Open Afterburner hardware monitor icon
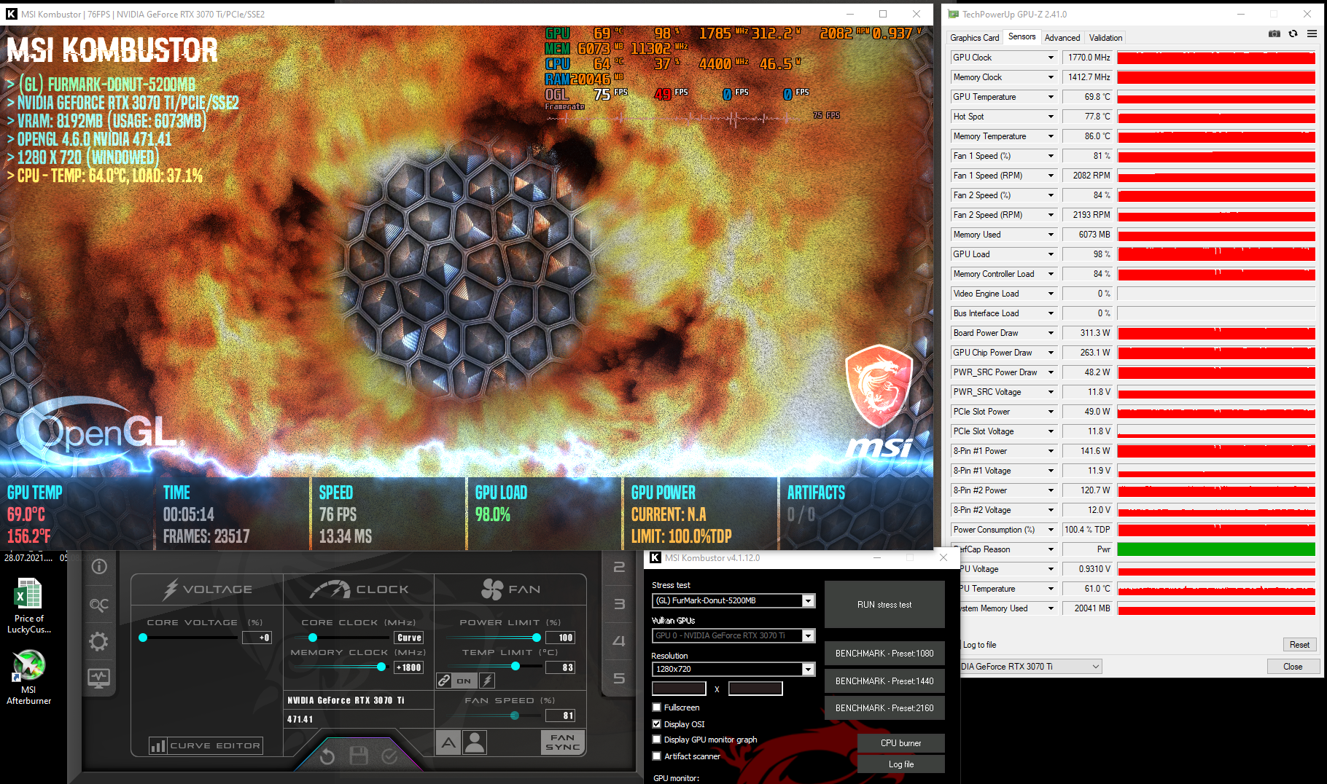Viewport: 1327px width, 784px height. tap(99, 678)
